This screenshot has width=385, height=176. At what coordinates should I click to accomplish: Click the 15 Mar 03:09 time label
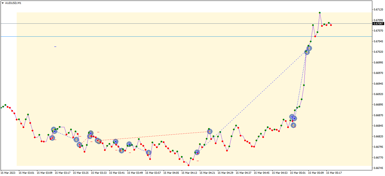point(44,173)
